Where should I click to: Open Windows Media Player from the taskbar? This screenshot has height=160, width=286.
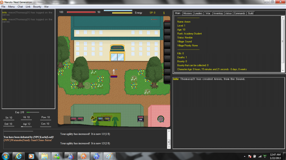coord(31,156)
